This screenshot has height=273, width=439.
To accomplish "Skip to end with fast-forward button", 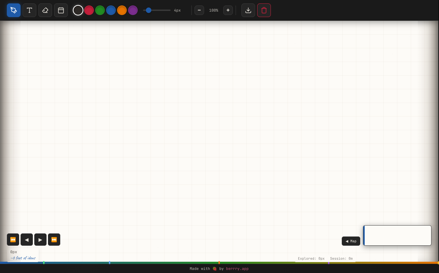I will (x=54, y=240).
